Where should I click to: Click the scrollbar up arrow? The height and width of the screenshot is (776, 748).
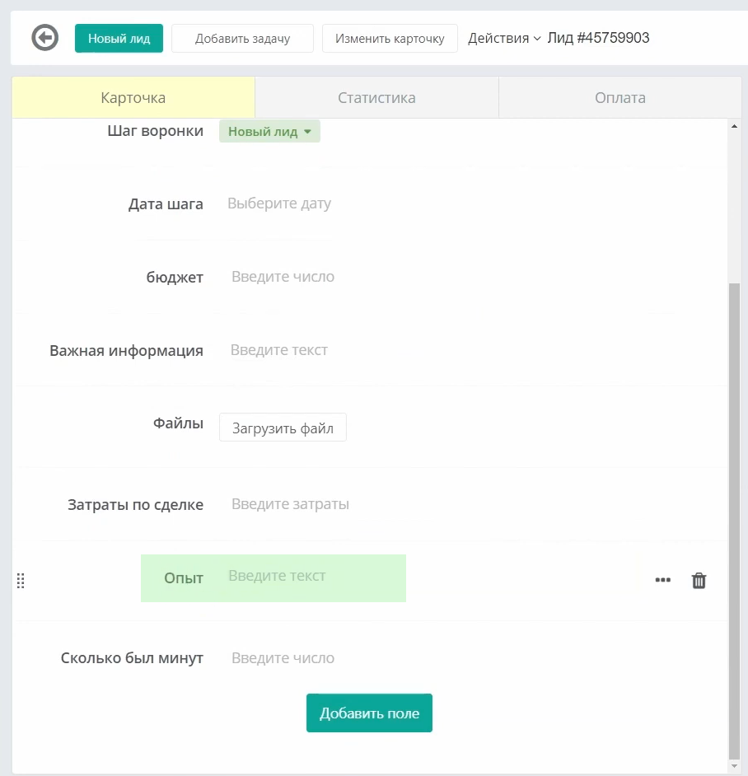[x=734, y=126]
